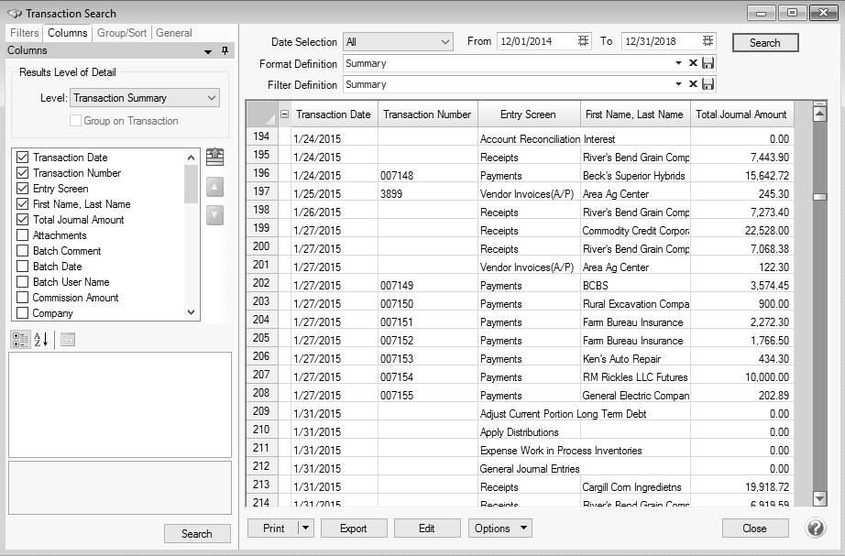
Task: Click the Export button
Action: 353,529
